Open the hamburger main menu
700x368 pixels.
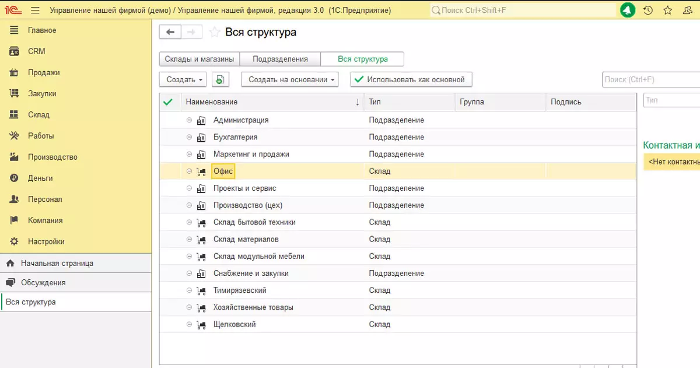[35, 10]
